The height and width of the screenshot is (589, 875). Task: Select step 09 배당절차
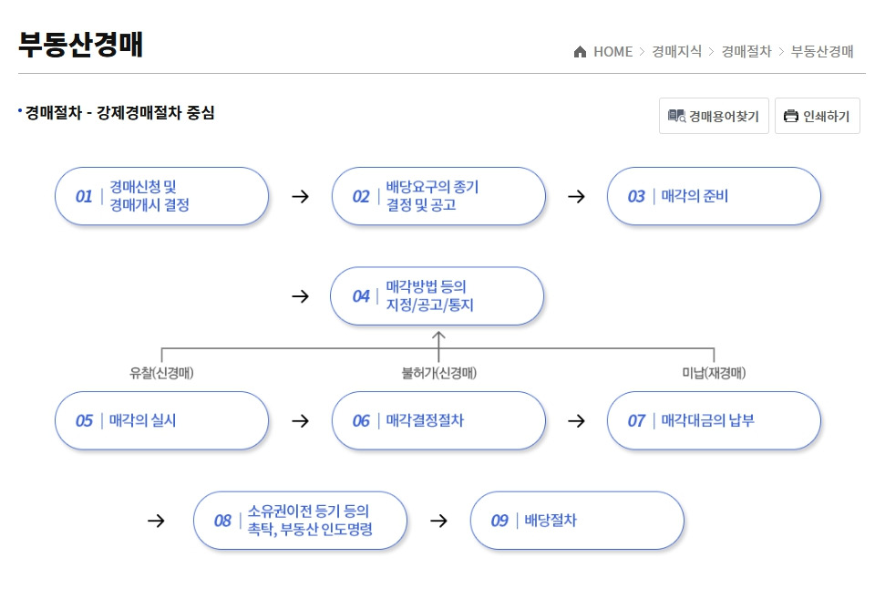(576, 521)
